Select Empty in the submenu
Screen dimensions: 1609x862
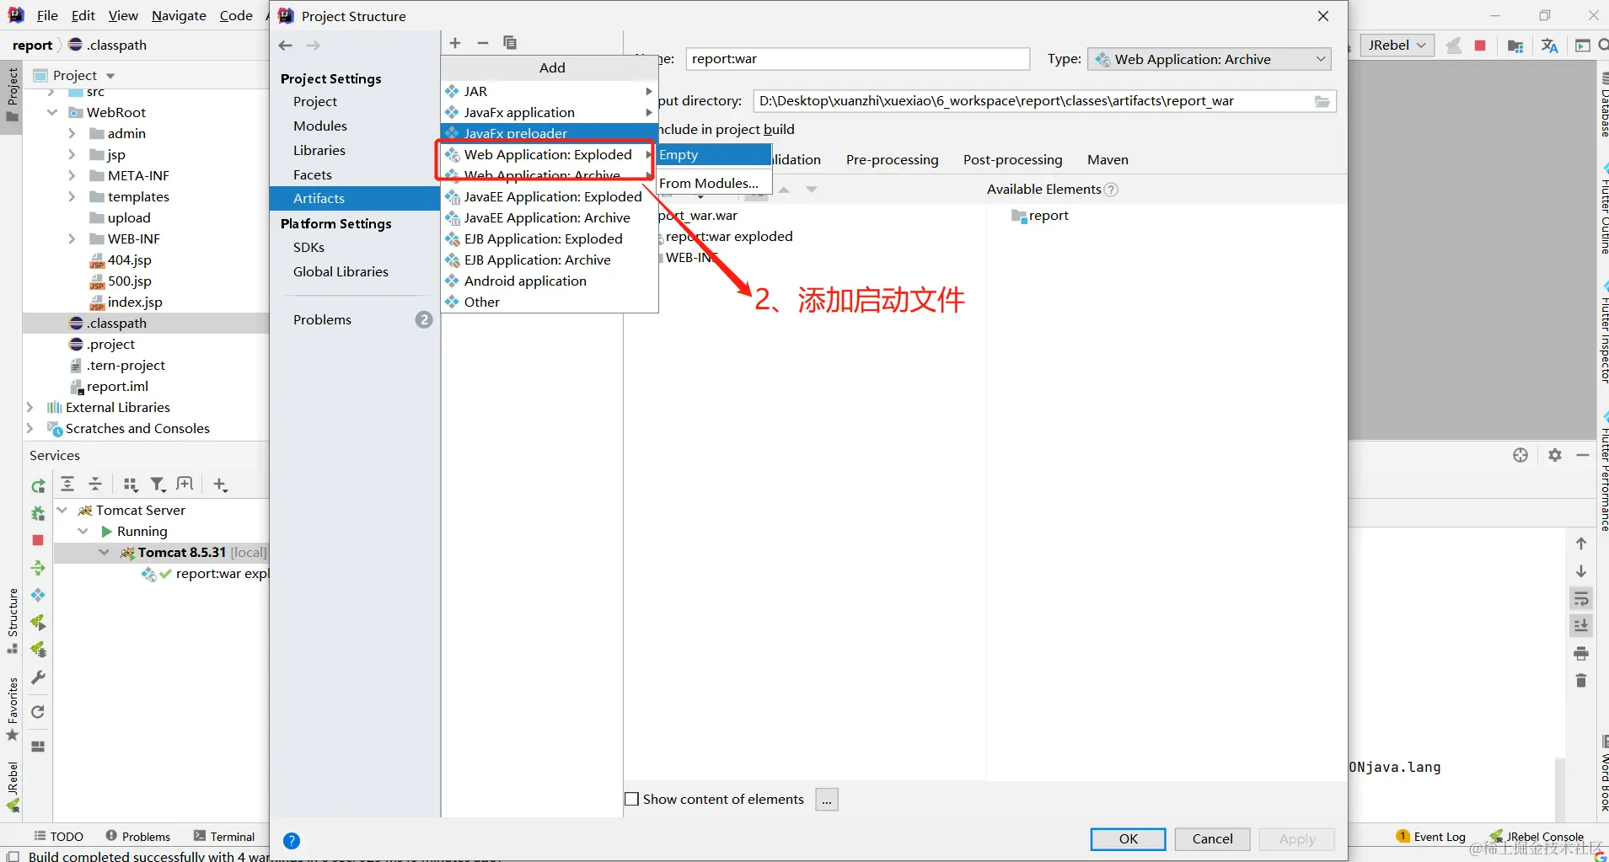click(714, 155)
